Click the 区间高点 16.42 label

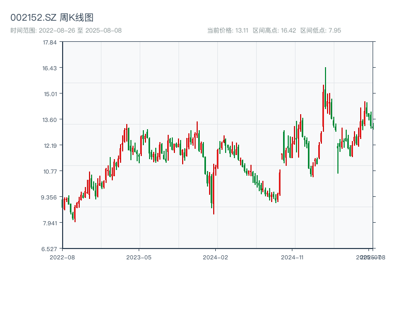point(274,30)
